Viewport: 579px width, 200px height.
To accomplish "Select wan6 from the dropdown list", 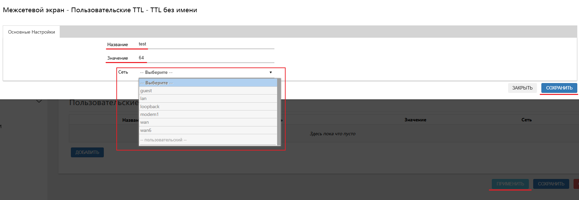I will tap(208, 130).
